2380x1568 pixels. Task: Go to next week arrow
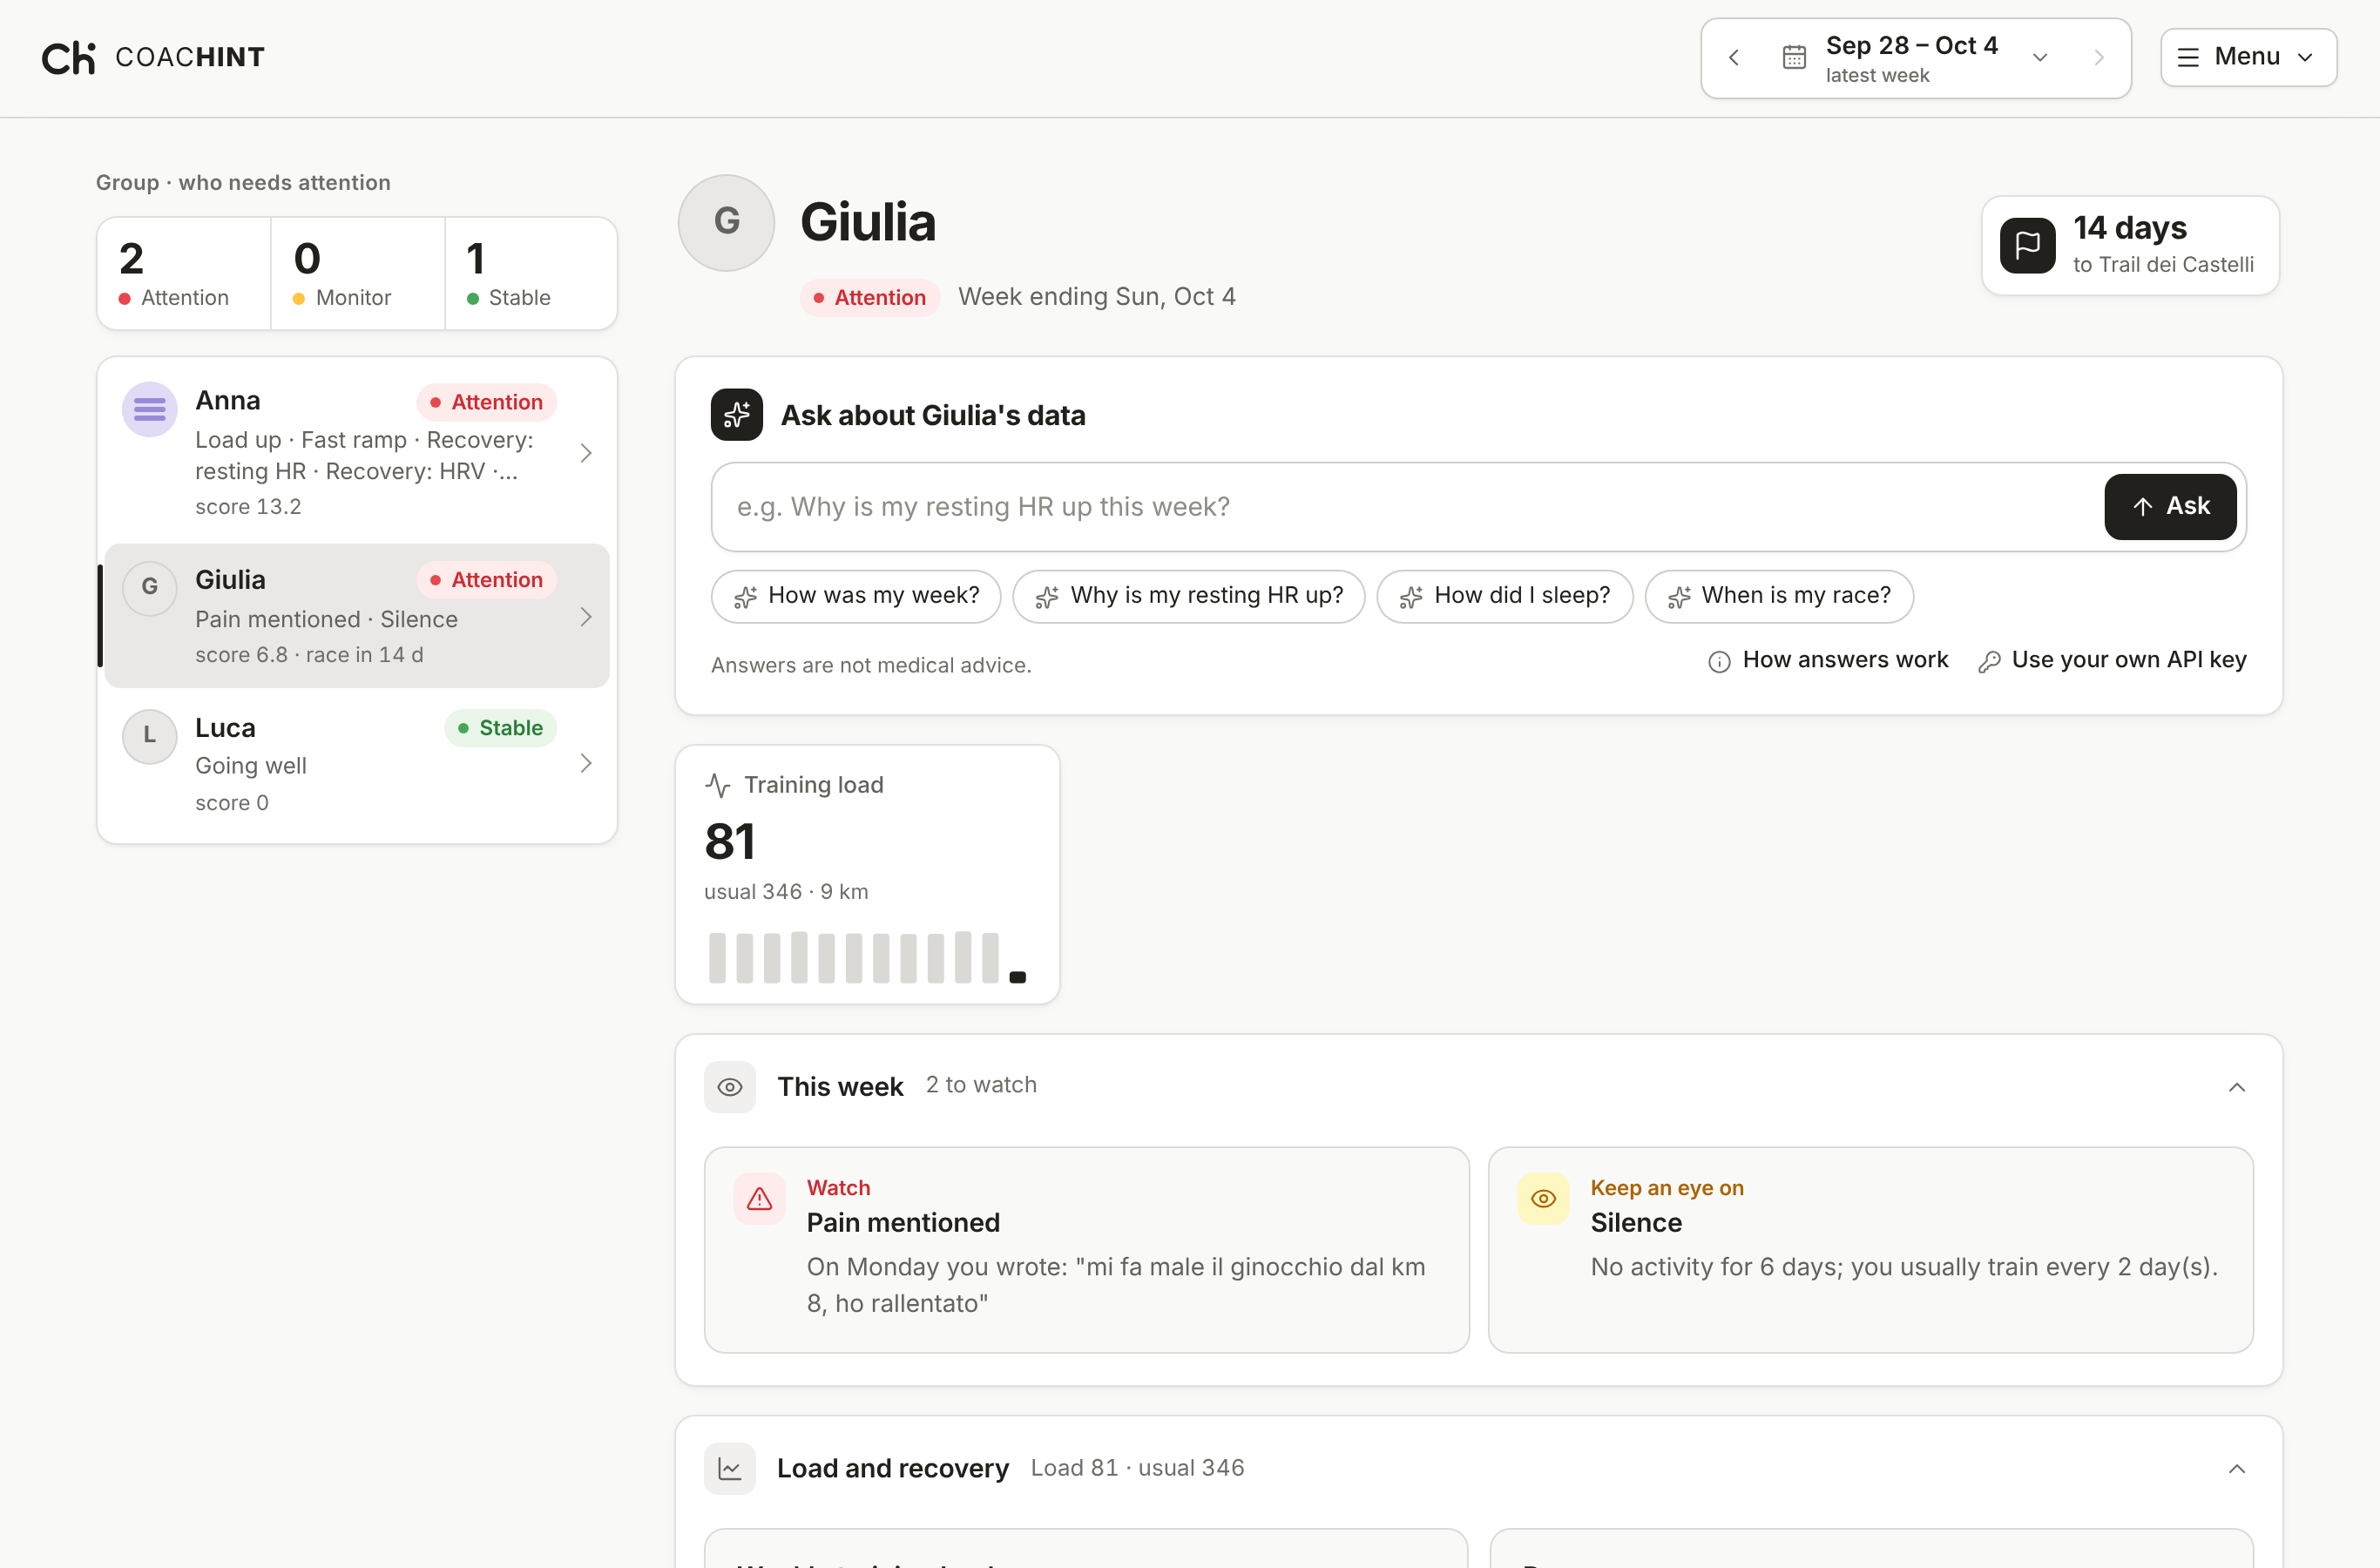pos(2098,58)
